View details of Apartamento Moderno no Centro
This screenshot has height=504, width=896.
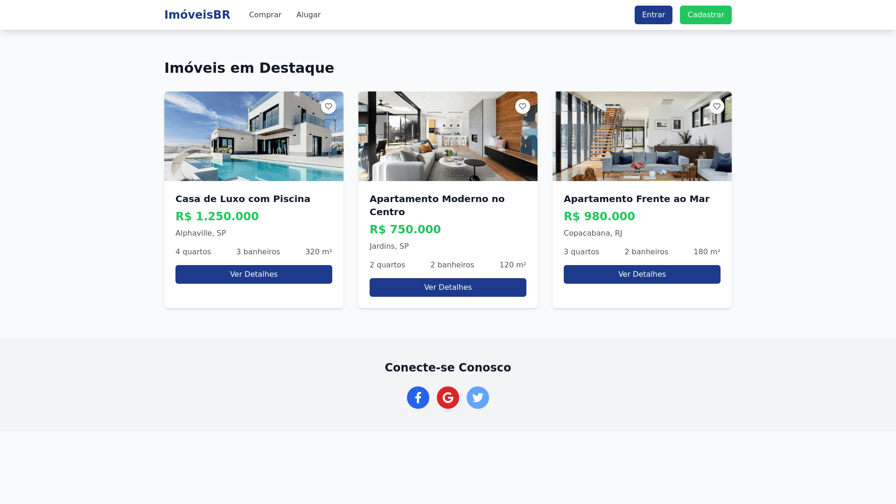coord(448,287)
